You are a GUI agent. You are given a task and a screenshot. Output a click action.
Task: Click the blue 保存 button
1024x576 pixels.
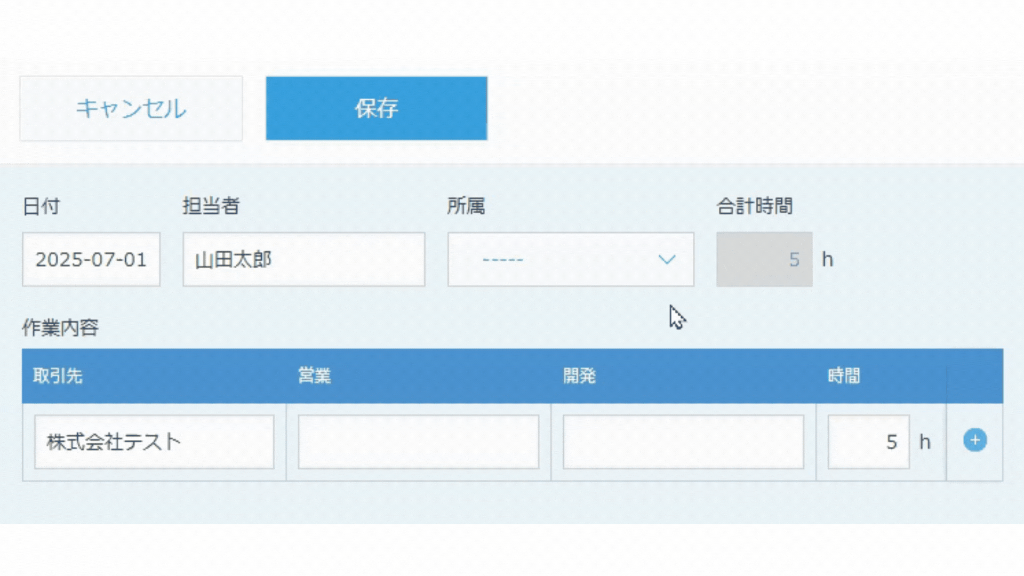(377, 108)
